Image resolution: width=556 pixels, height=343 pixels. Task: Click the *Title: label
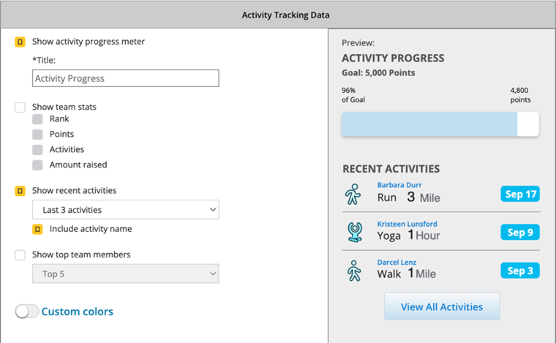[44, 60]
